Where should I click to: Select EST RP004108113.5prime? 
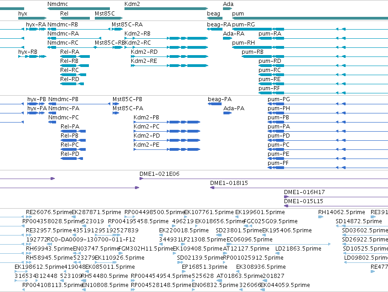click(24, 290)
